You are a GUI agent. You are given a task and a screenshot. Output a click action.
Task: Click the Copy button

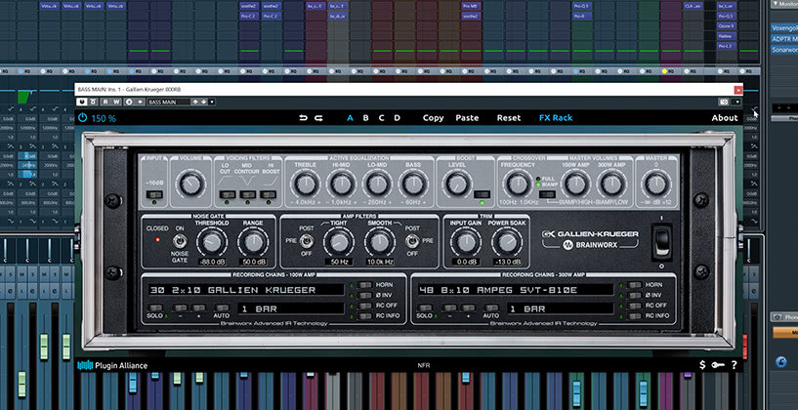coord(433,118)
